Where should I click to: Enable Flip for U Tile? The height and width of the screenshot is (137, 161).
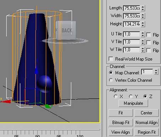149,35
